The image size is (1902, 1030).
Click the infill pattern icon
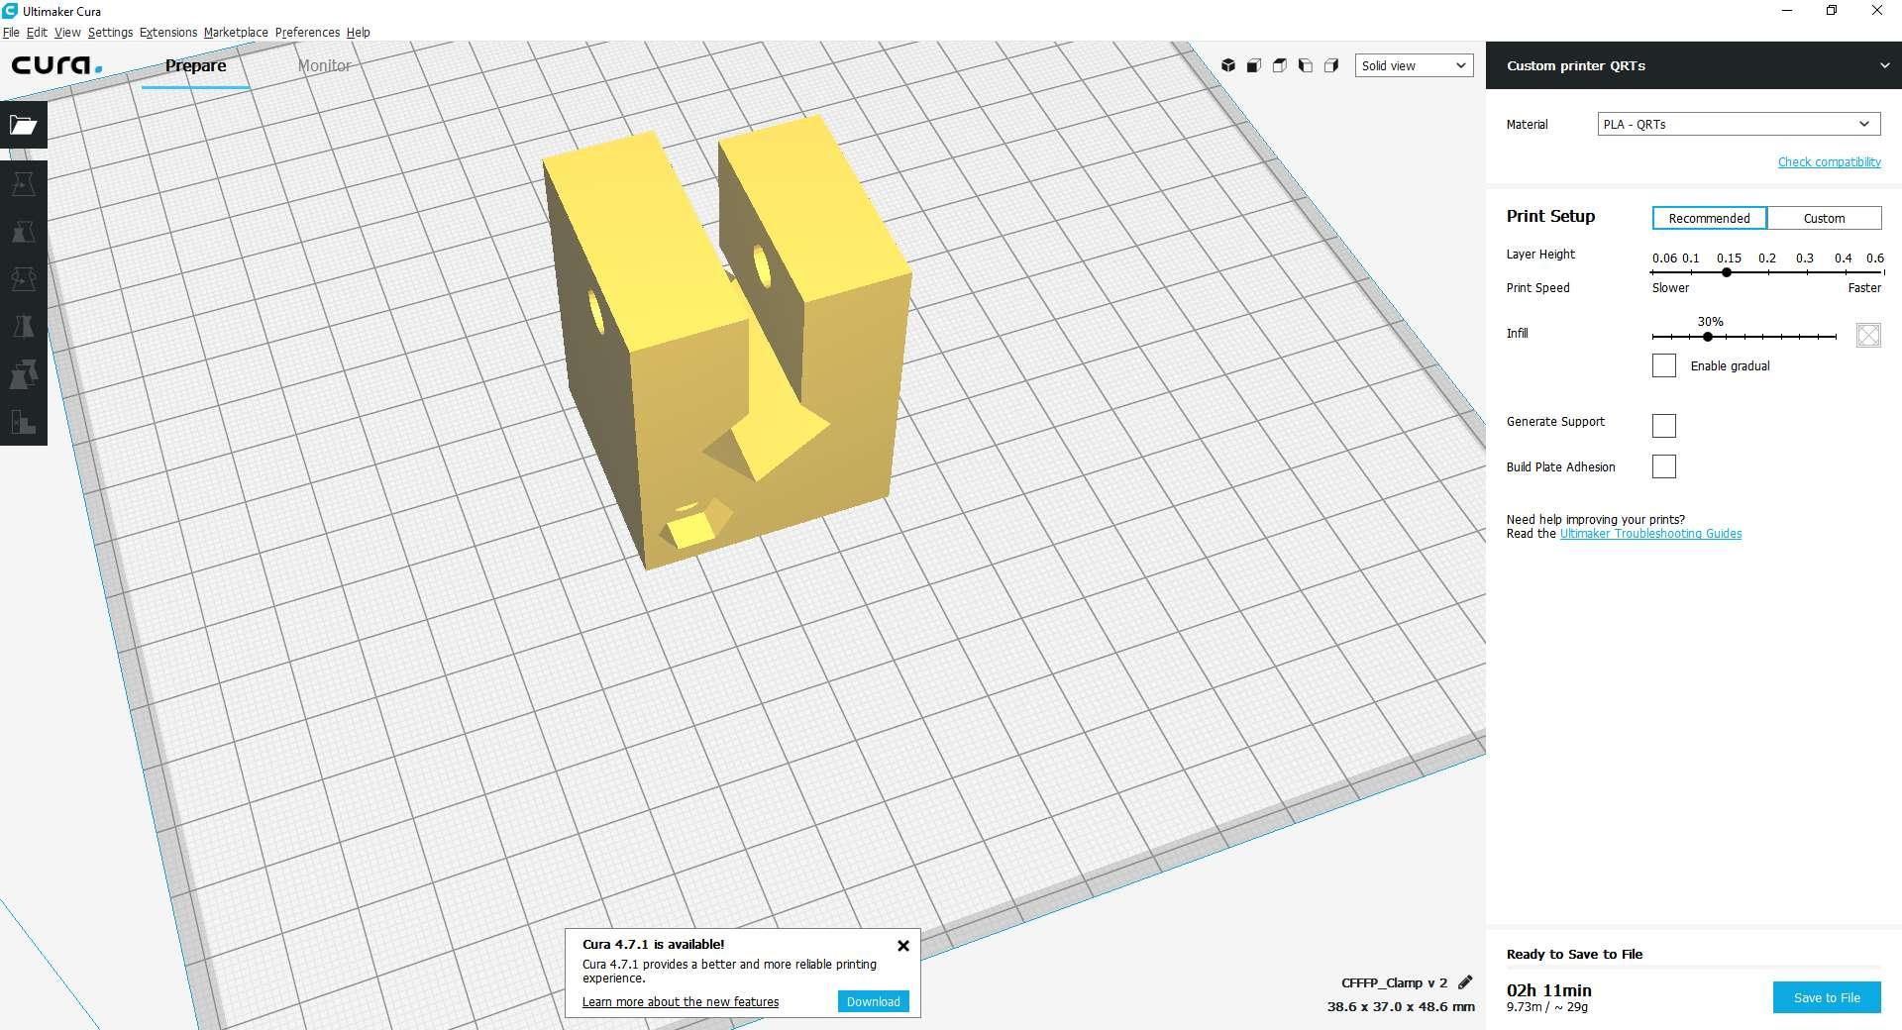[1868, 335]
